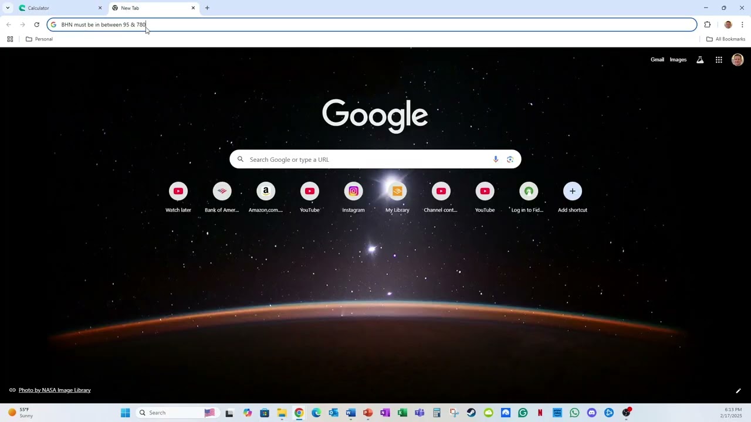Close the New Tab tab
Viewport: 751px width, 422px height.
193,8
